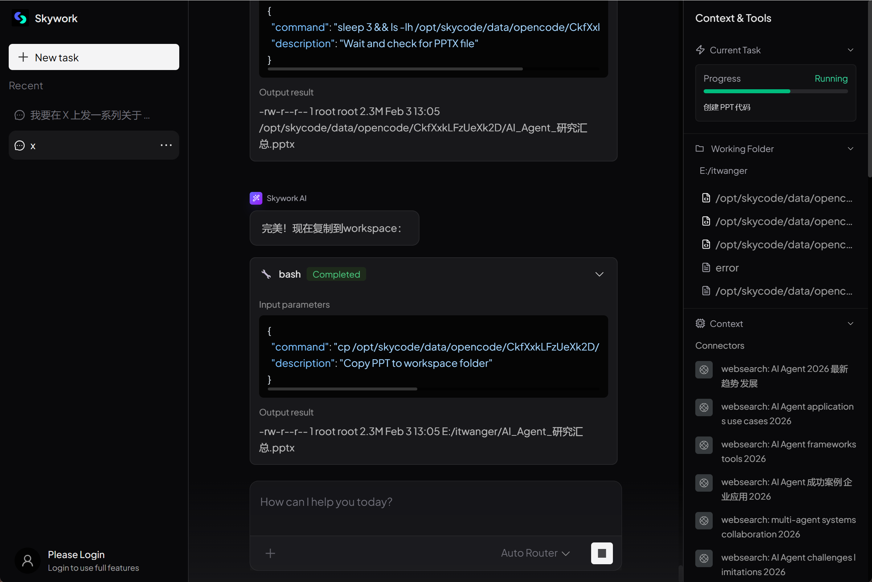Click the stop generation square button
The width and height of the screenshot is (872, 582).
pyautogui.click(x=601, y=553)
